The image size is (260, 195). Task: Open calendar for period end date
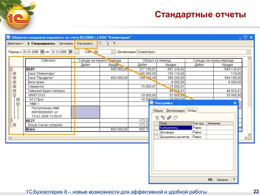point(71,52)
